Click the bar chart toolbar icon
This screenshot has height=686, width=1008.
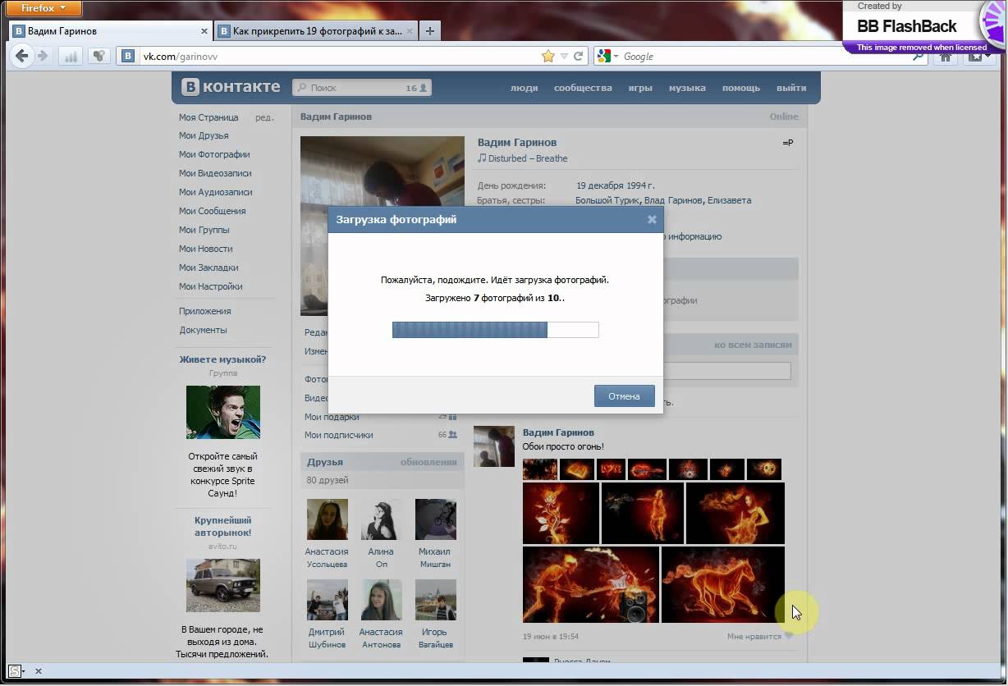[x=71, y=57]
